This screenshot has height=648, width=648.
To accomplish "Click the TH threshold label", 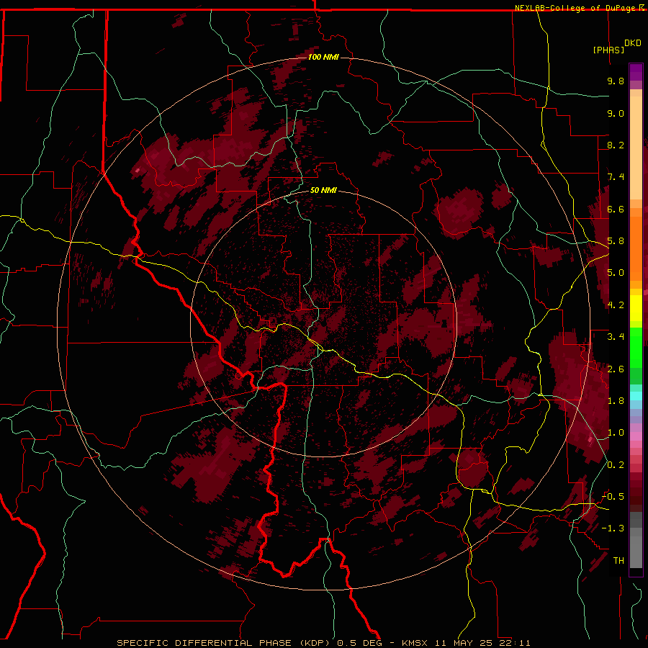I will pos(618,560).
